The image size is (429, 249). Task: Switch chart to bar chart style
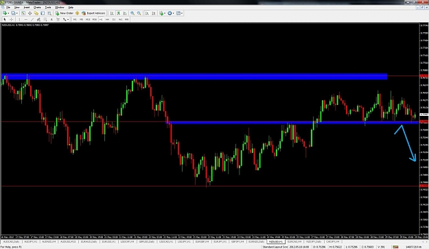click(112, 13)
